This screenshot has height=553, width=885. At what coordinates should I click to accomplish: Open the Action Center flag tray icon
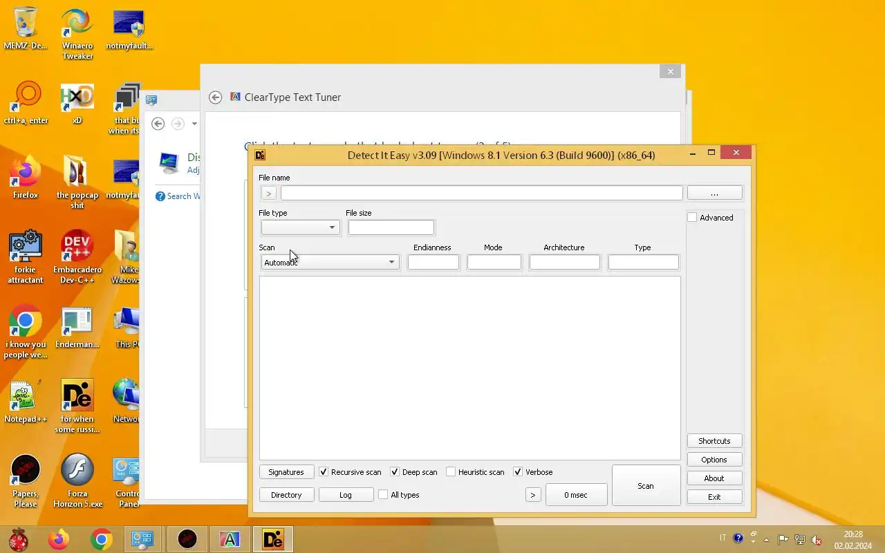tap(783, 540)
